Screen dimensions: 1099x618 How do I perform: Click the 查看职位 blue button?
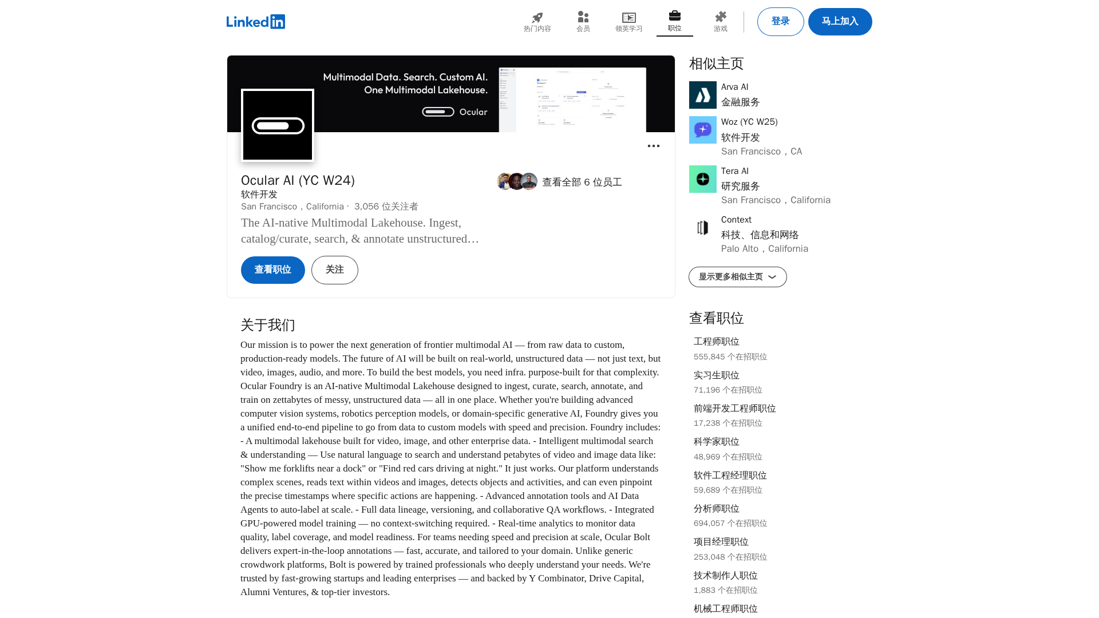click(x=272, y=270)
